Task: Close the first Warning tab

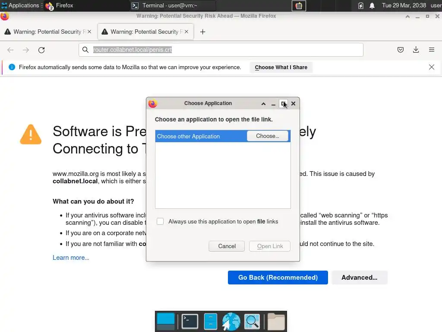Action: 89,32
